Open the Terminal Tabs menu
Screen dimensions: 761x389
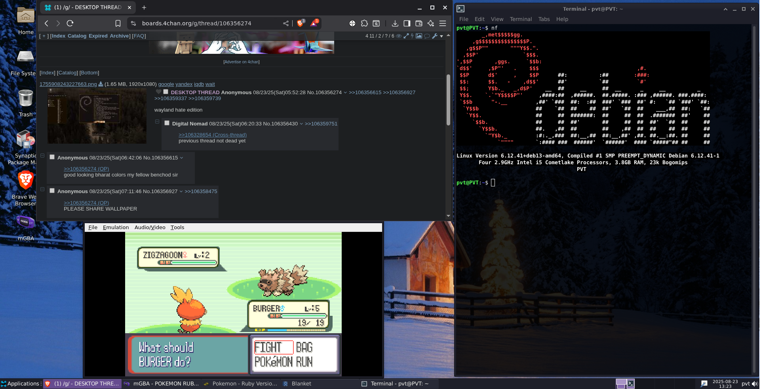pos(544,19)
